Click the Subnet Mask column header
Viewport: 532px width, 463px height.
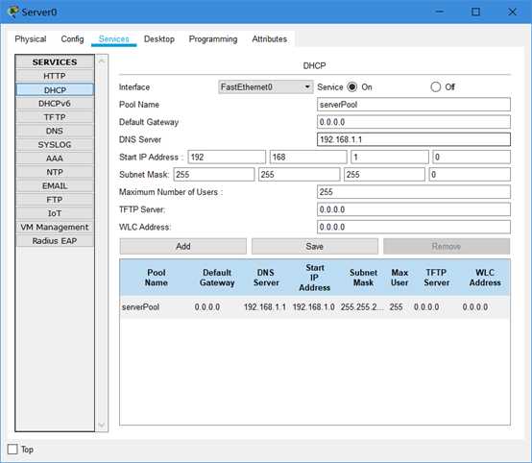click(x=363, y=278)
